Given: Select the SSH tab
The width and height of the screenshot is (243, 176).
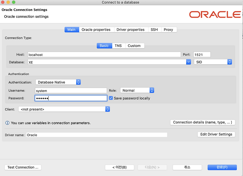Looking at the screenshot, I should click(154, 29).
